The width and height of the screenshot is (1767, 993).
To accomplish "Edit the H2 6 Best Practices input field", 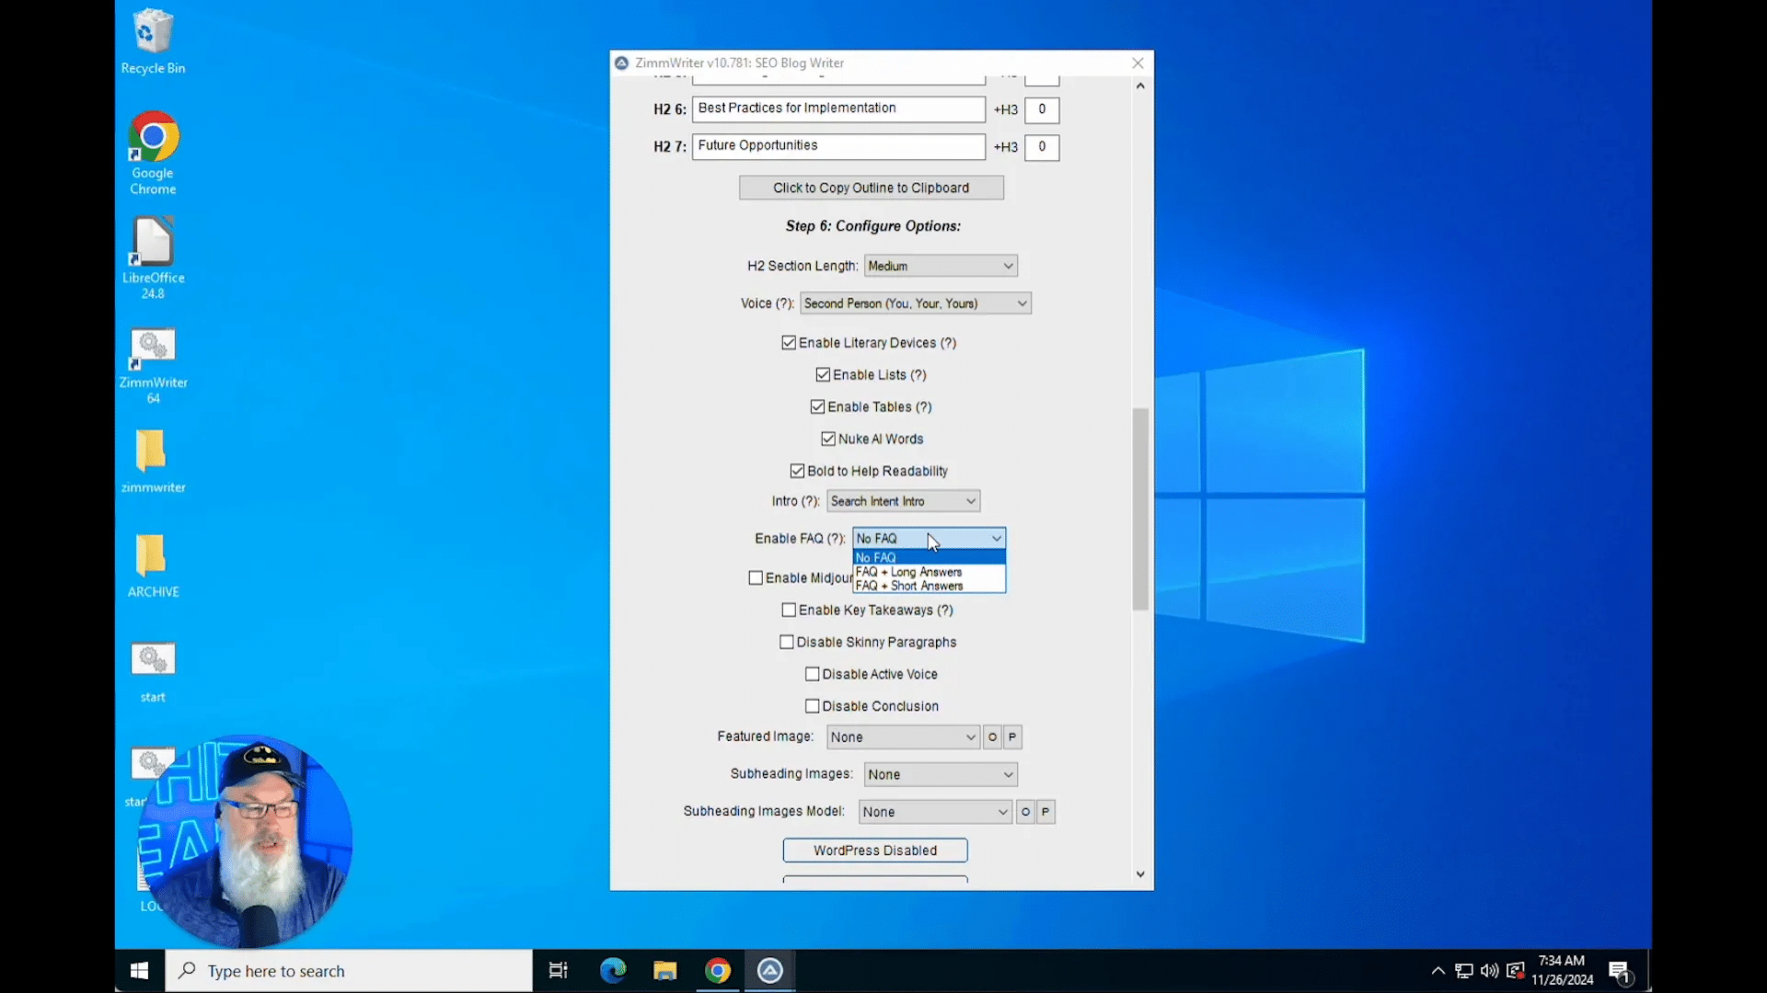I will tap(841, 108).
